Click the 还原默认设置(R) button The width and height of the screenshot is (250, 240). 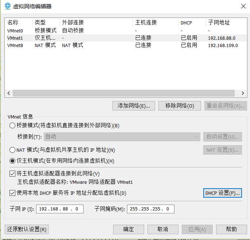coord(27,229)
